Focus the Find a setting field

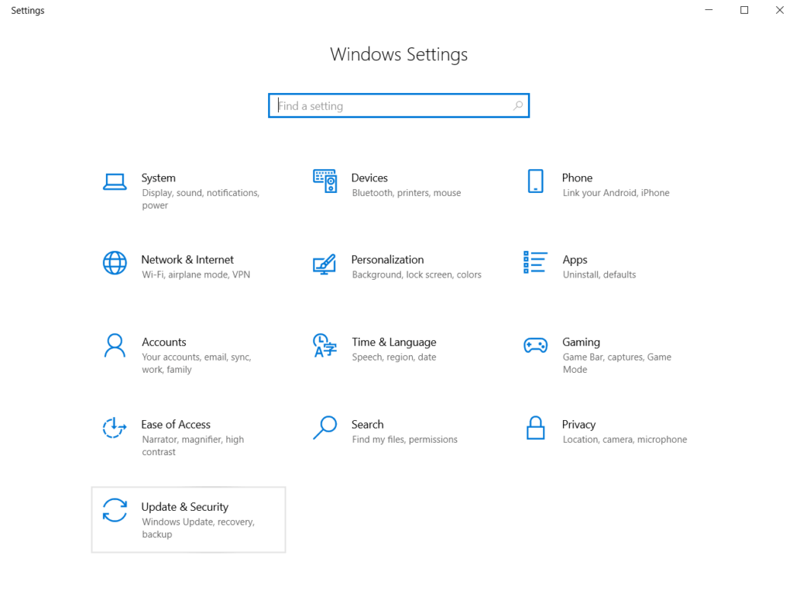click(399, 105)
